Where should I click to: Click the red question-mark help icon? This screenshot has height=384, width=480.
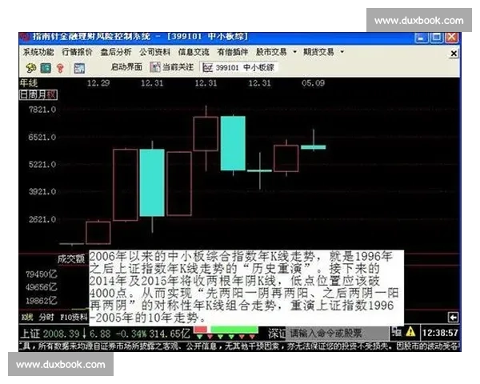click(60, 68)
